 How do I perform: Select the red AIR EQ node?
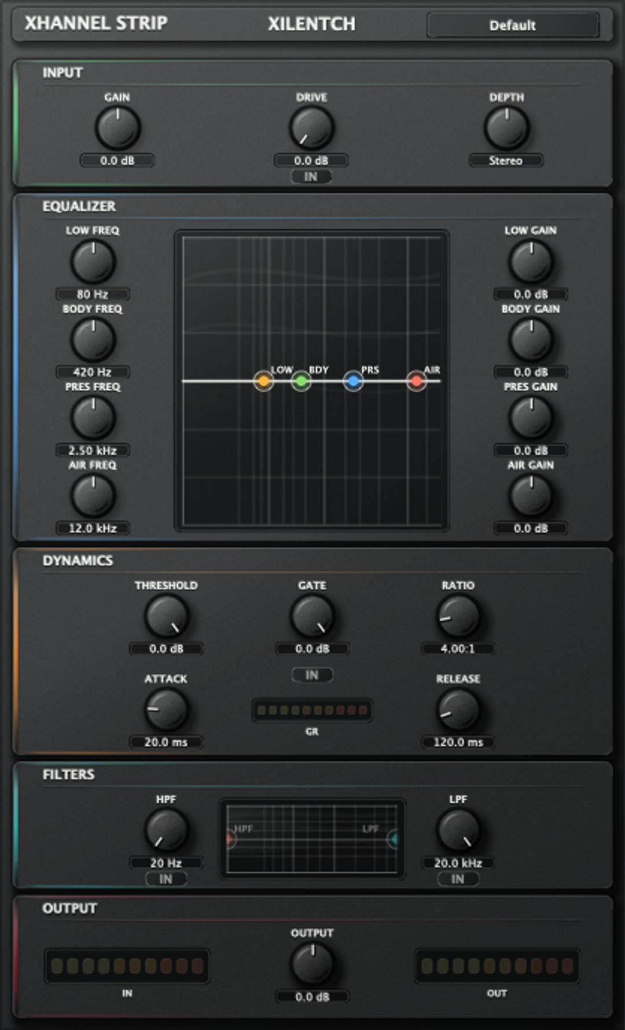click(x=416, y=381)
